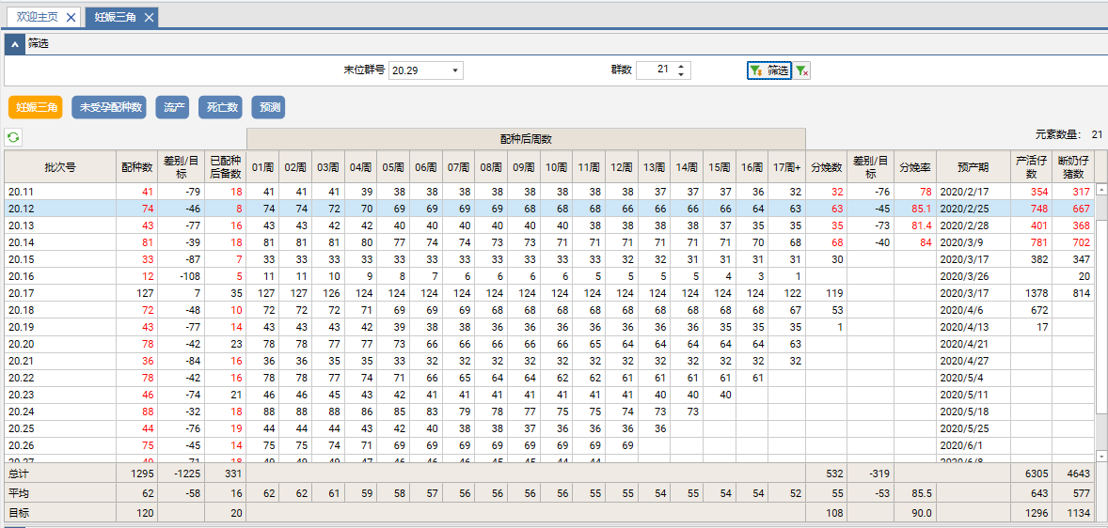Switch to the 流产 view
The image size is (1108, 528).
pyautogui.click(x=175, y=107)
